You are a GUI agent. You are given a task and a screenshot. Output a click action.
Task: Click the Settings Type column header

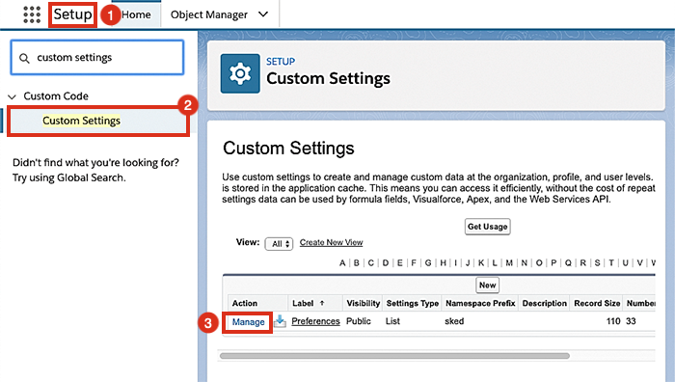(x=412, y=303)
